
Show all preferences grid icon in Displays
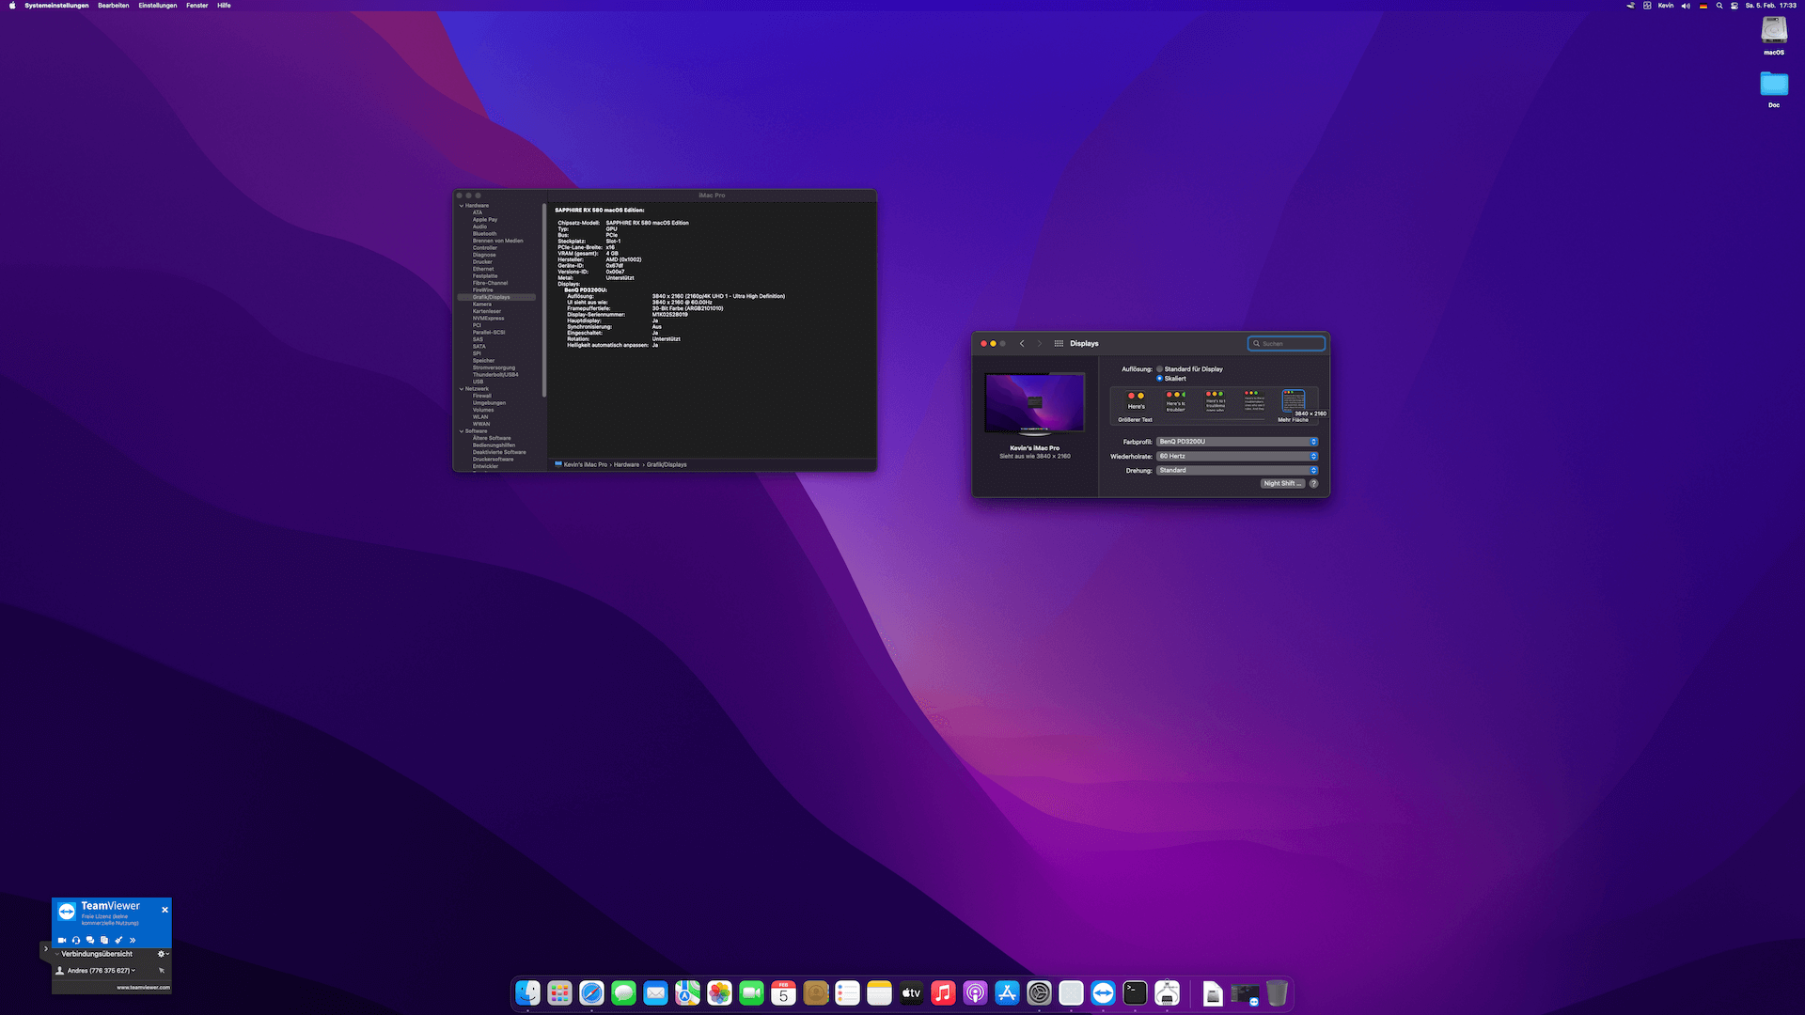click(x=1059, y=344)
